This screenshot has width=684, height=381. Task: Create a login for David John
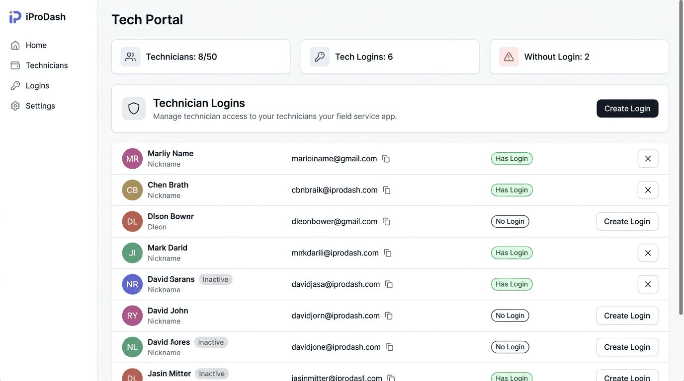[627, 316]
